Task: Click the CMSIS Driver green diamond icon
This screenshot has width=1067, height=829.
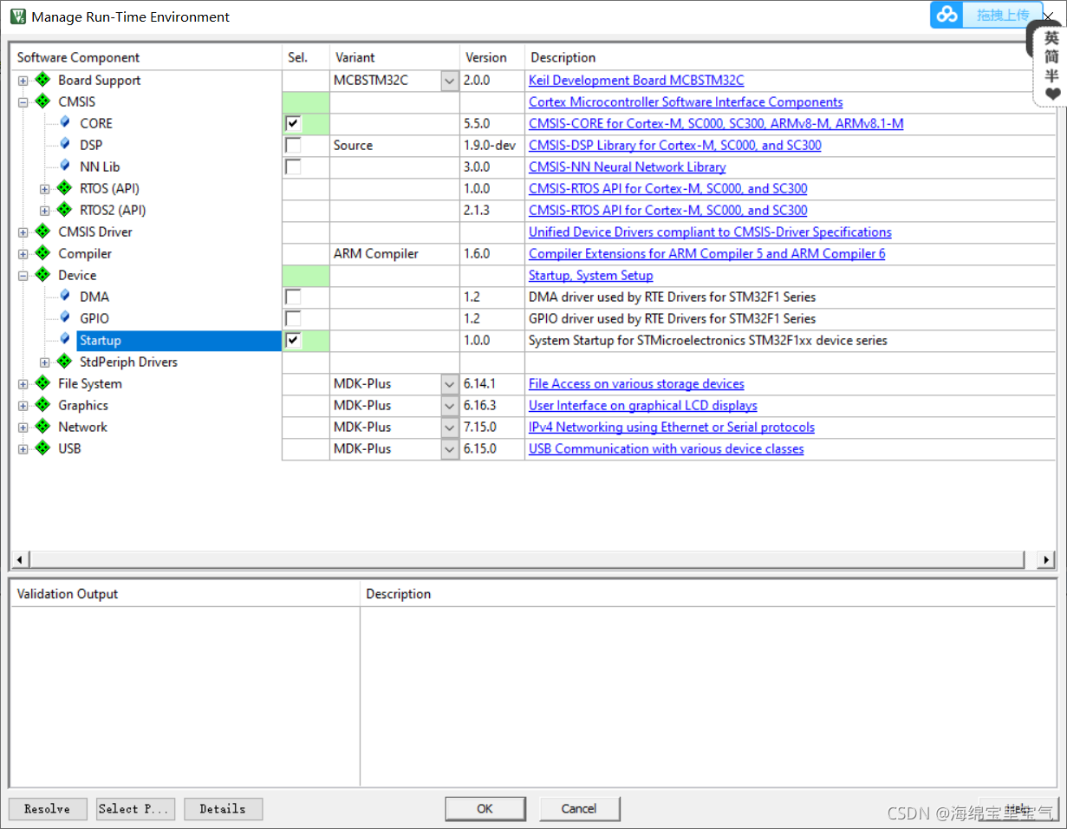Action: click(42, 232)
